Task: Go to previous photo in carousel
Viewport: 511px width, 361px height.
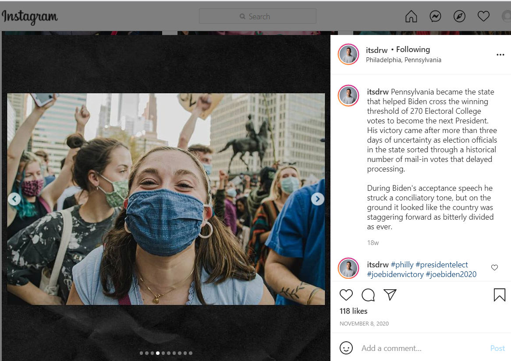Action: click(14, 199)
